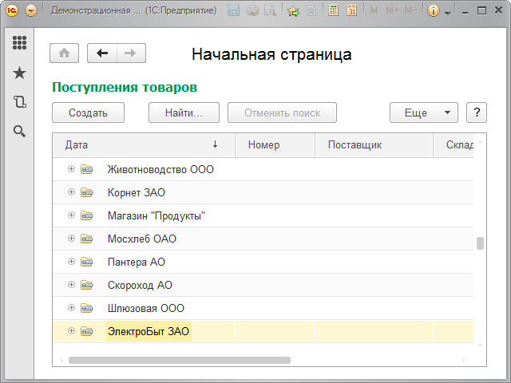Open the sections grid menu in sidebar
The width and height of the screenshot is (511, 383).
[20, 43]
